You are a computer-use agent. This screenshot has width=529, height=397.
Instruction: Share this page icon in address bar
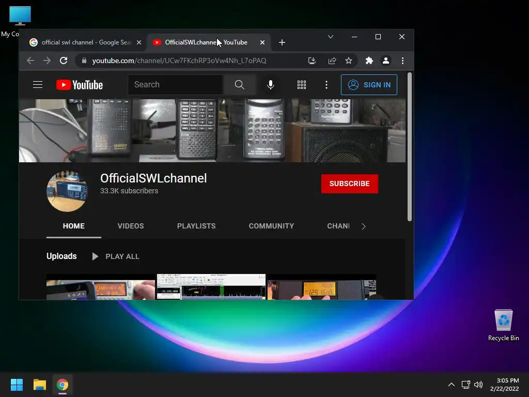click(x=332, y=61)
